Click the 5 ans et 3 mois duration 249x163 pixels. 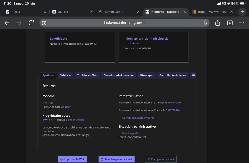(75, 120)
